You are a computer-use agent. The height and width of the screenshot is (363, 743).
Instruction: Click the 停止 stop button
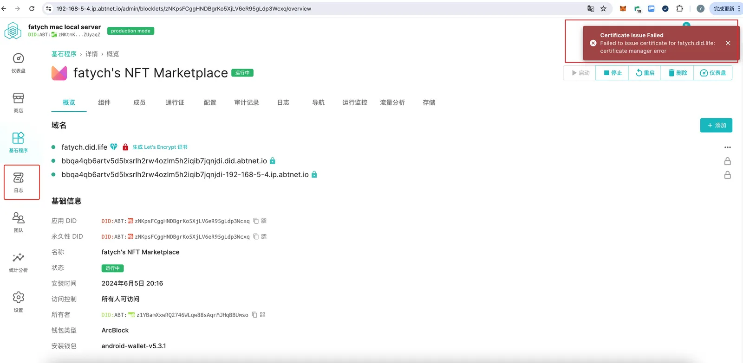[x=612, y=73]
